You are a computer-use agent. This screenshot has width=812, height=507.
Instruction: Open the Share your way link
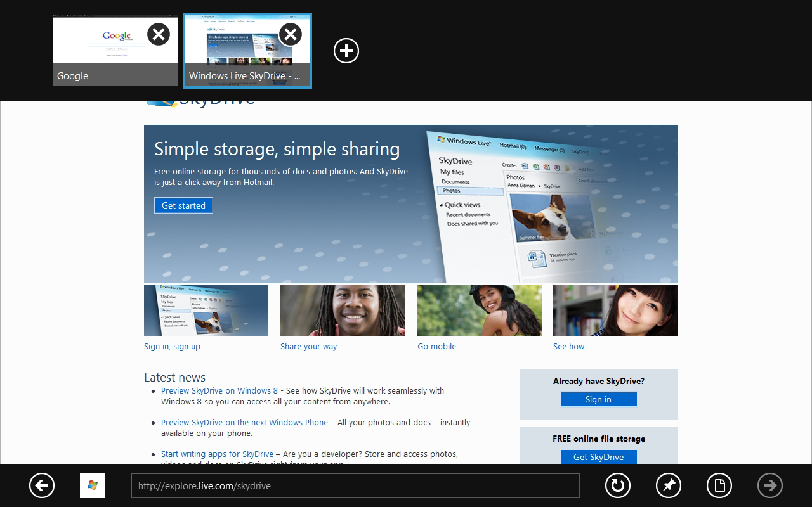(x=309, y=346)
